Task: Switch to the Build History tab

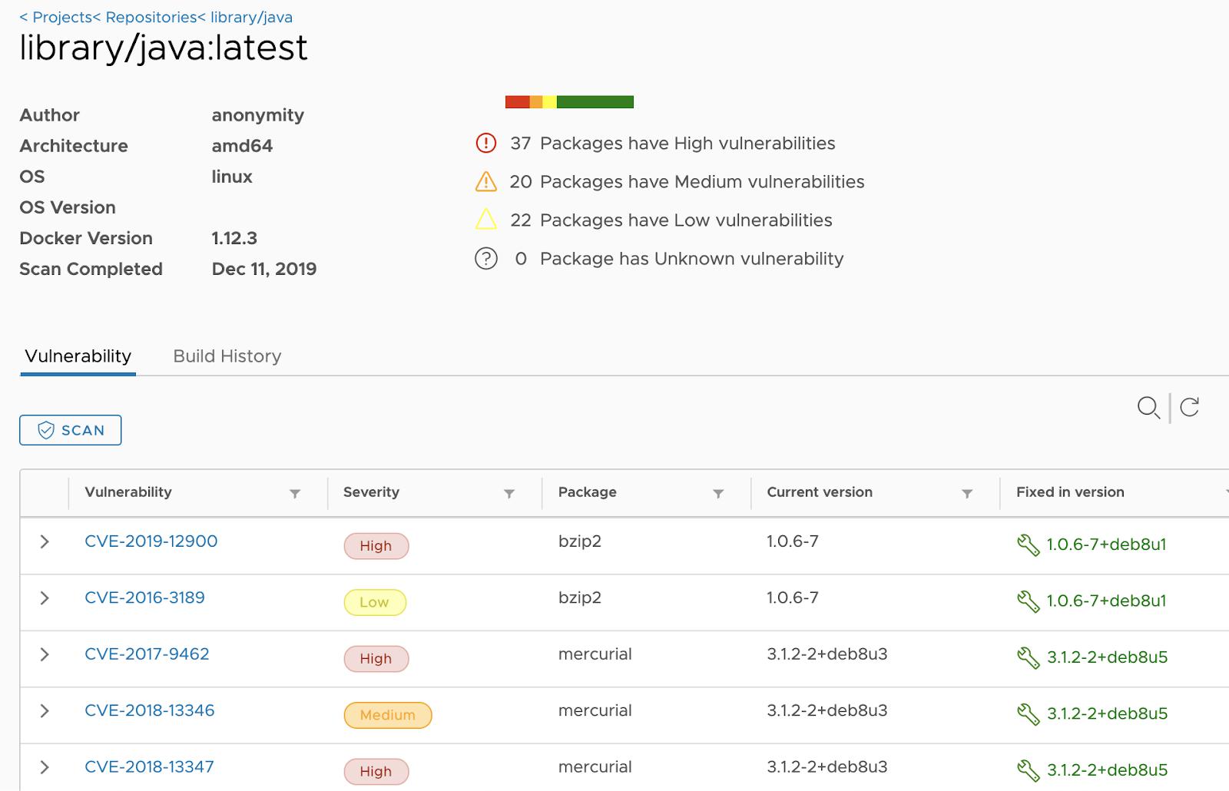Action: [227, 356]
